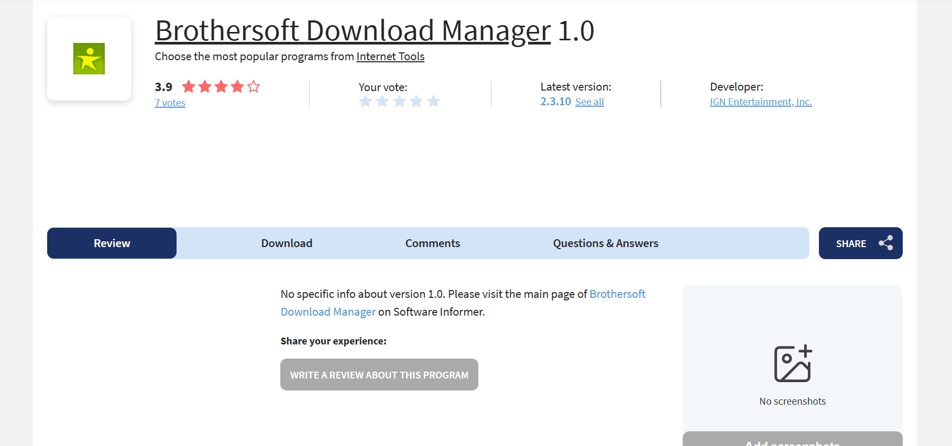Rate five stars in Your vote

coord(433,102)
